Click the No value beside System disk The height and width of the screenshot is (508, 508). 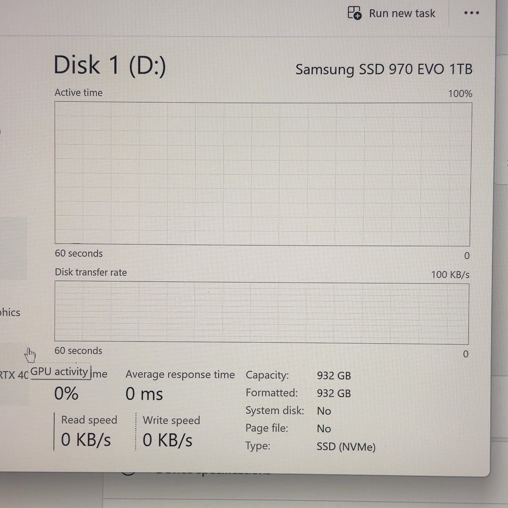tap(324, 411)
